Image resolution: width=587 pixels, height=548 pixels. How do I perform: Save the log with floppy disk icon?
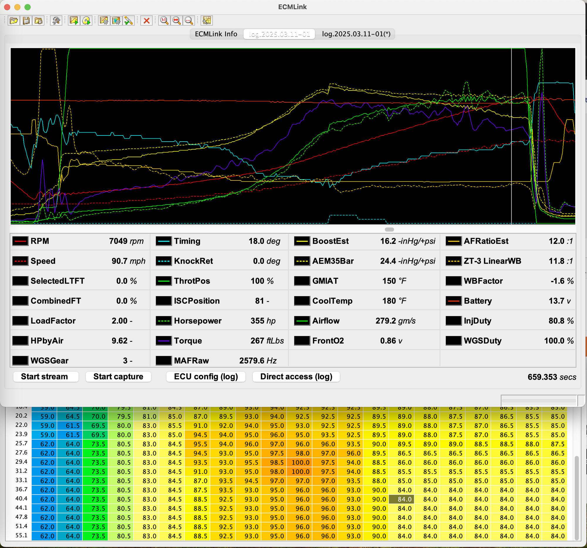pyautogui.click(x=26, y=20)
